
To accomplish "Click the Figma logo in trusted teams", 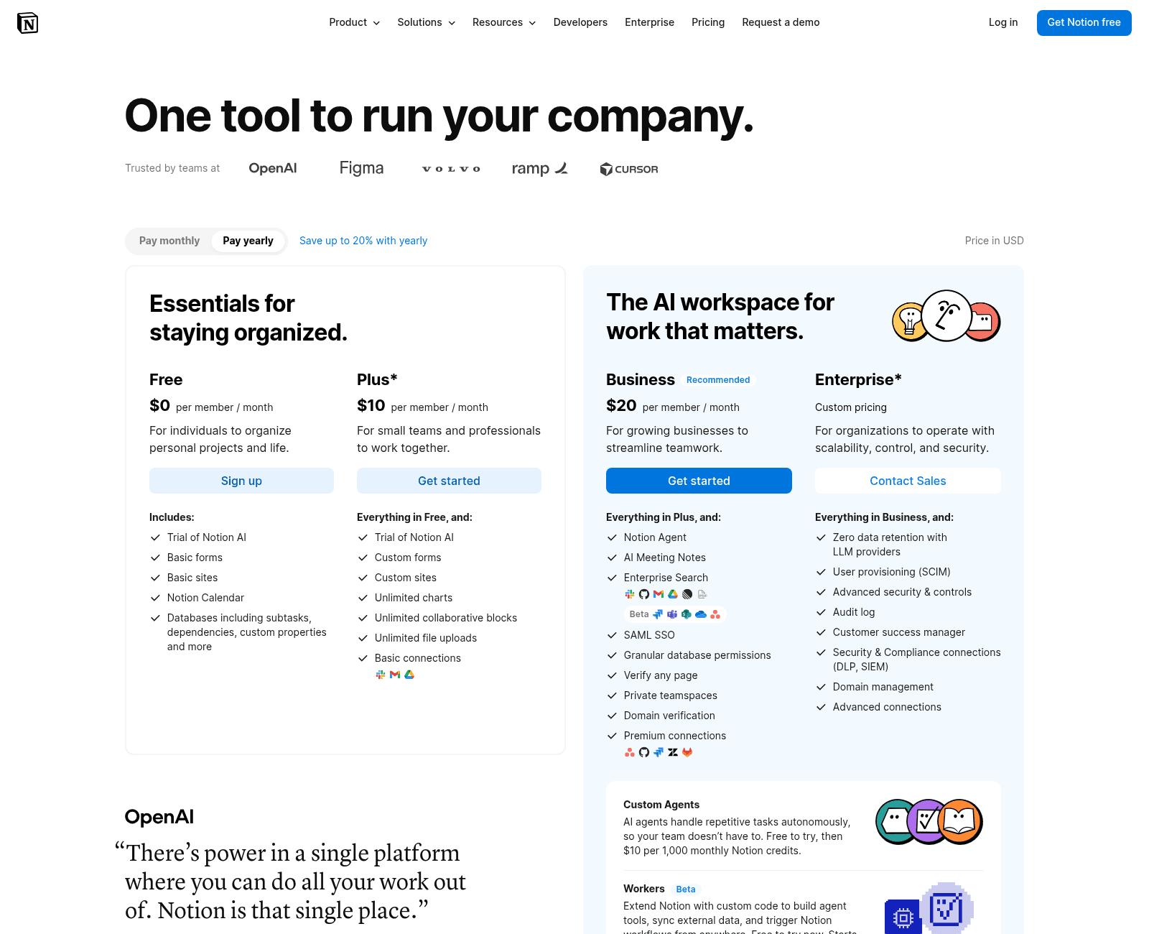I will (x=361, y=168).
